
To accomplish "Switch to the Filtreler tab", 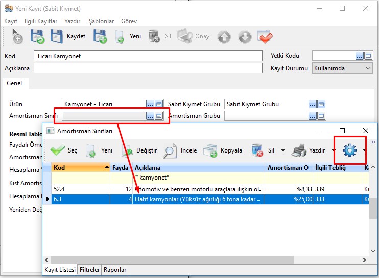I will [89, 270].
